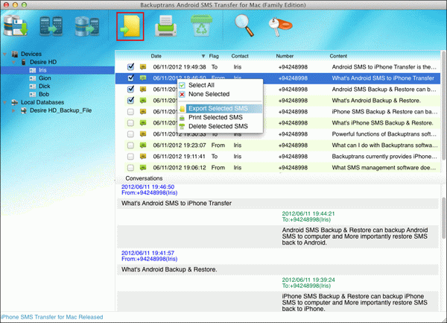This screenshot has height=323, width=447.
Task: Click the Local Databases icon
Action: point(15,102)
